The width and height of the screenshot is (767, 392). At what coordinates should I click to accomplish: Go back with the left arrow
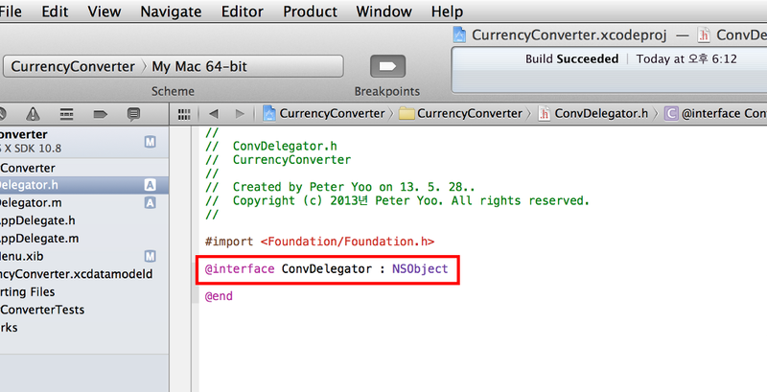click(213, 113)
